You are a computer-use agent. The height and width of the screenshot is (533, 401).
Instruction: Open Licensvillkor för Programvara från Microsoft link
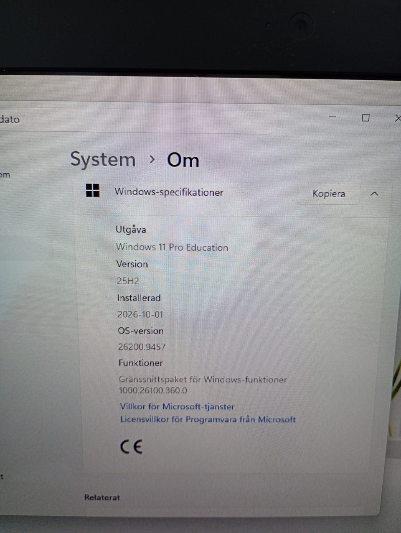pyautogui.click(x=208, y=419)
